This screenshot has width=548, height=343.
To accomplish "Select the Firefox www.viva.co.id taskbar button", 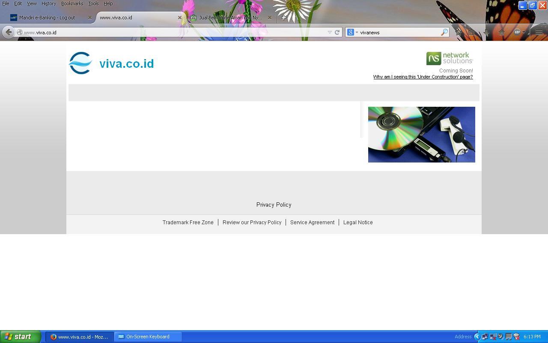I will (x=80, y=337).
